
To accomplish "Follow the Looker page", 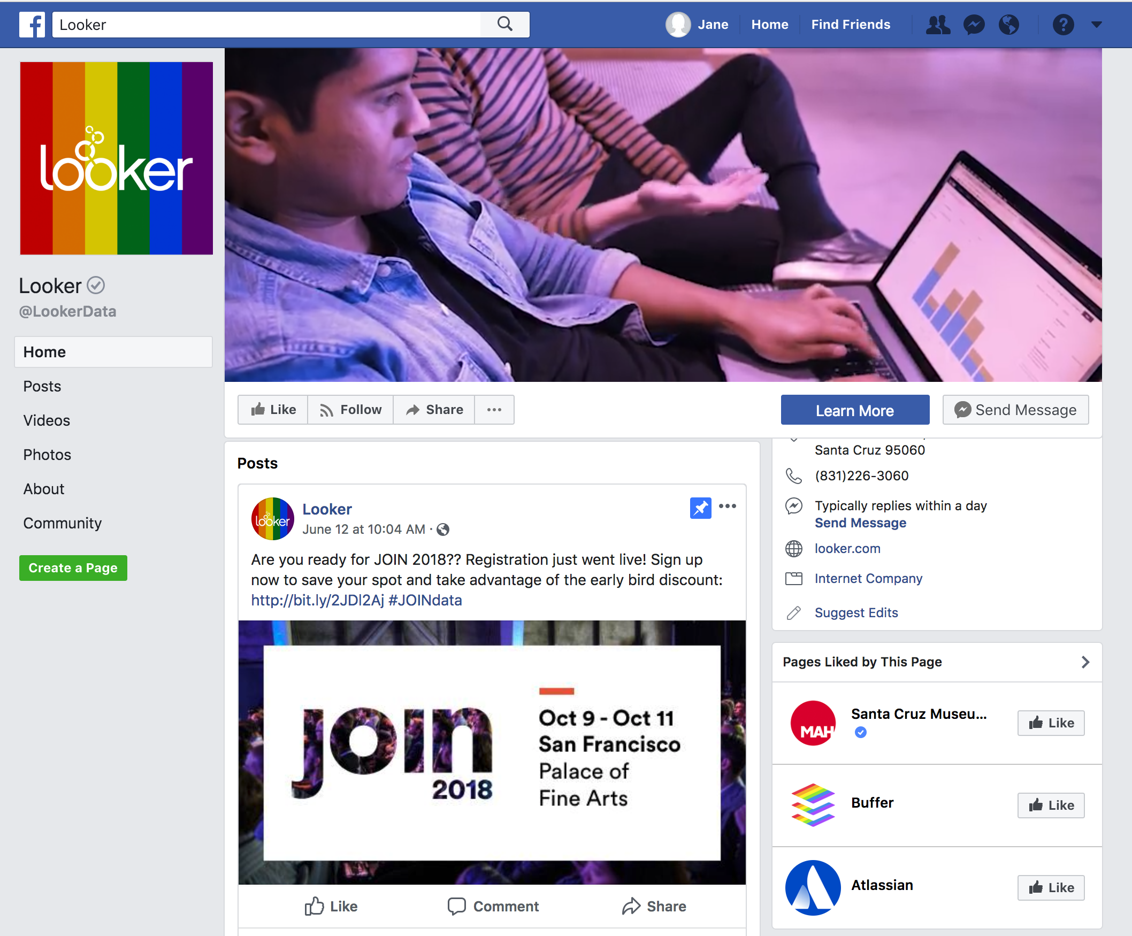I will (x=350, y=410).
